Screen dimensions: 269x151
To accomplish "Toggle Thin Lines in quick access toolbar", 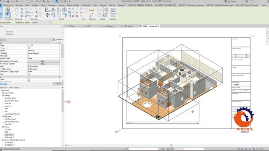I will [57, 1].
